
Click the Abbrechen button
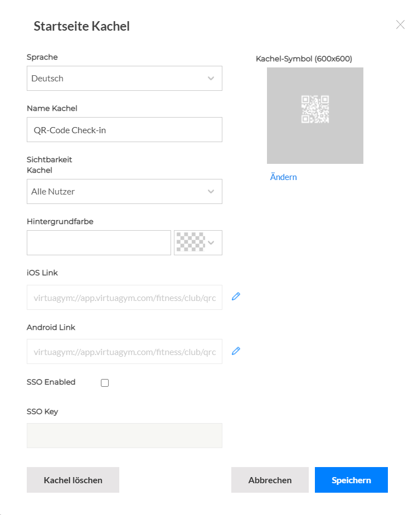point(270,480)
